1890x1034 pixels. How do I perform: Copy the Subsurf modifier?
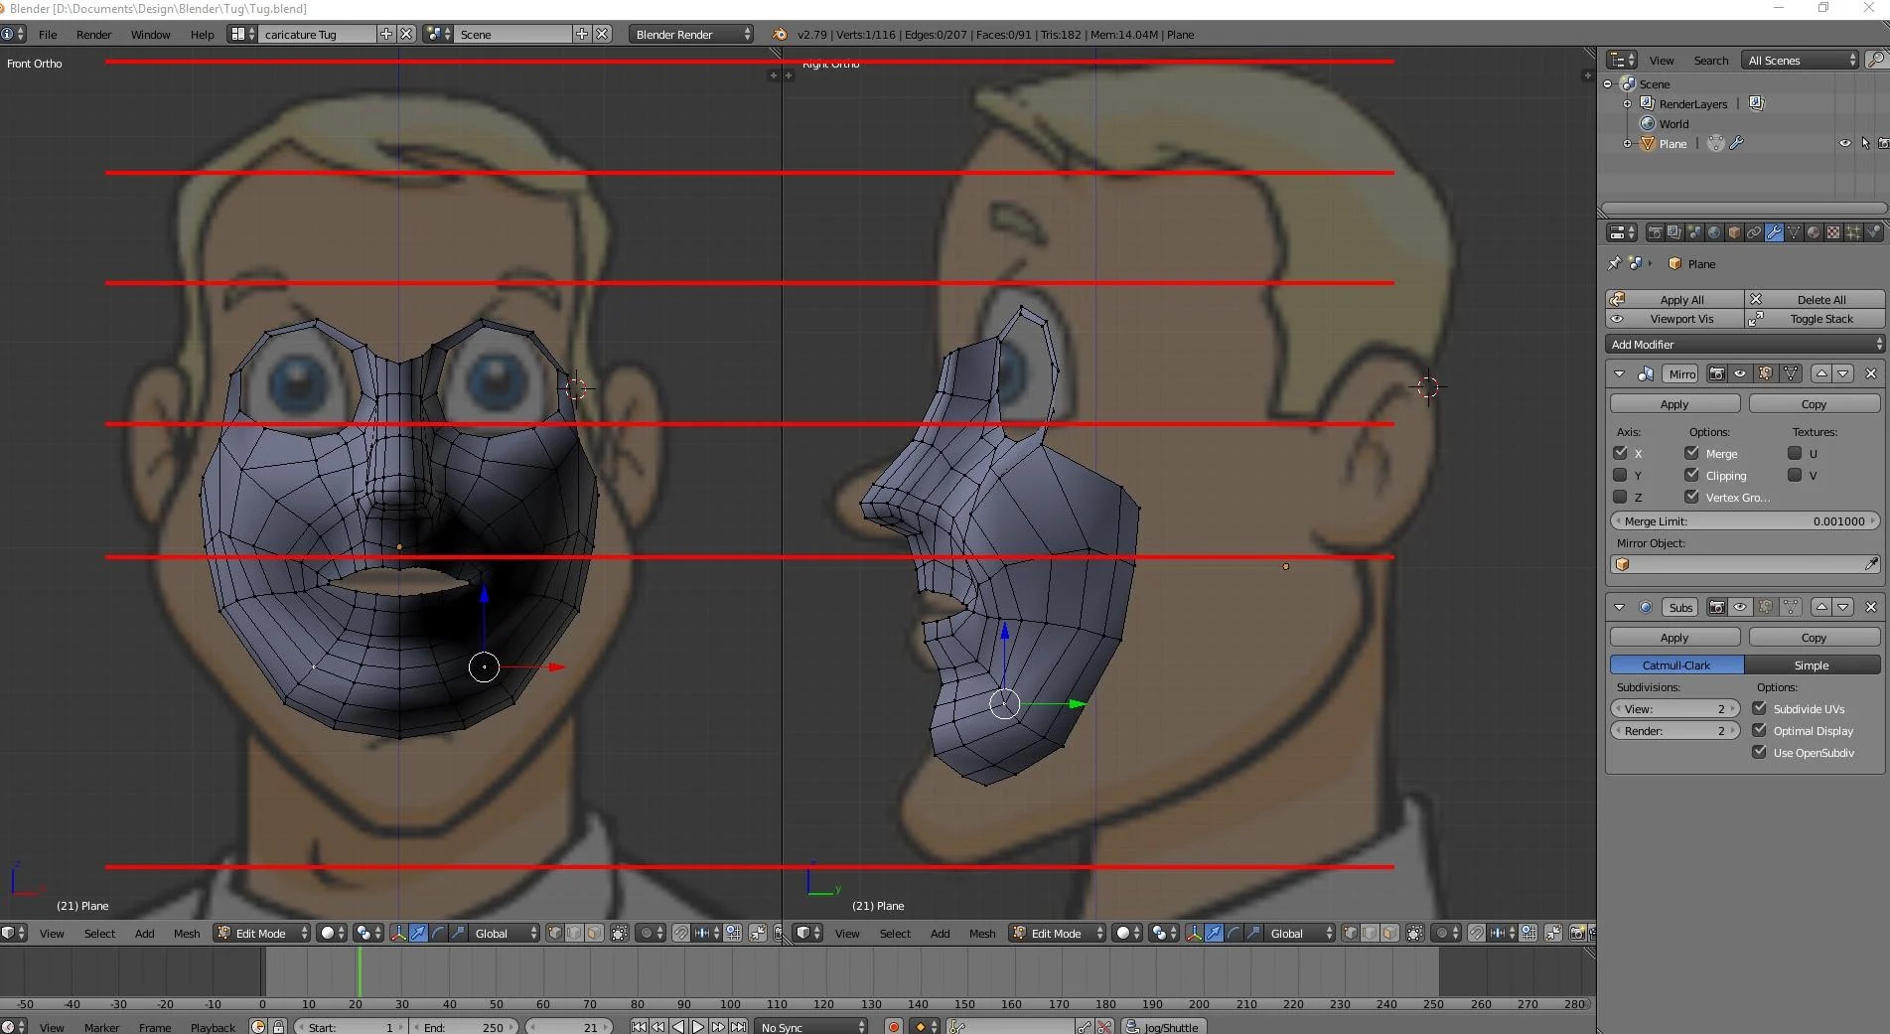[1814, 638]
